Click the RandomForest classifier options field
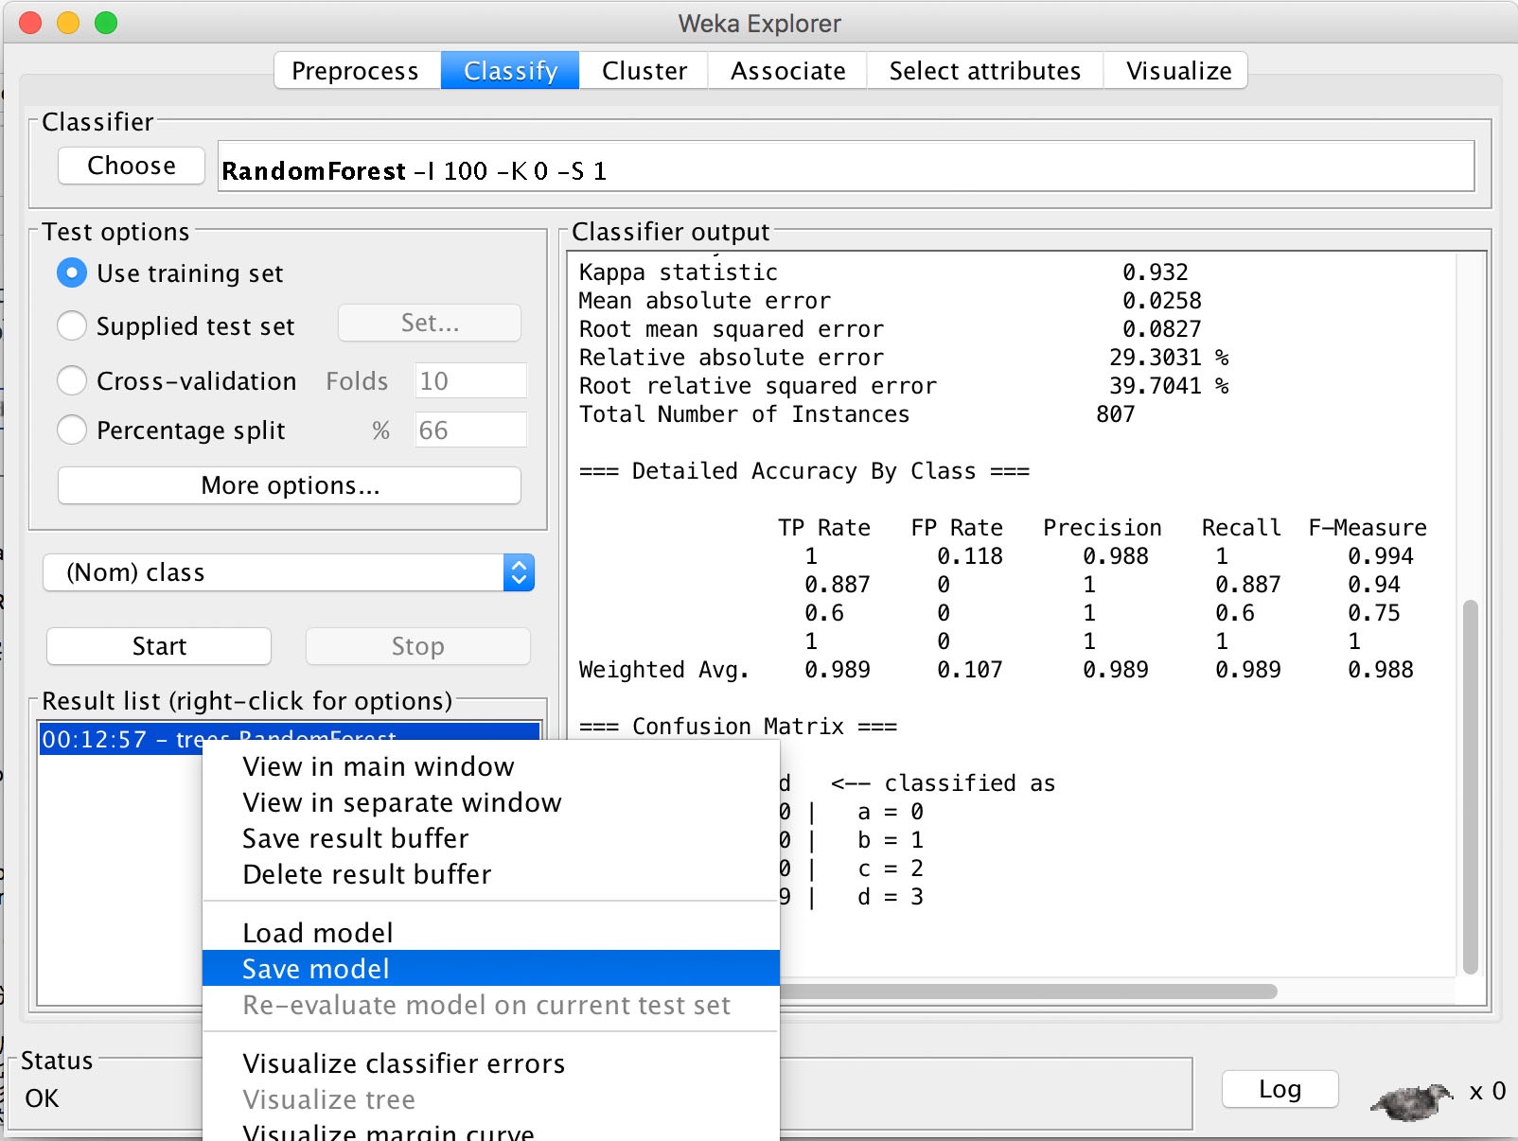Image resolution: width=1518 pixels, height=1141 pixels. click(846, 167)
